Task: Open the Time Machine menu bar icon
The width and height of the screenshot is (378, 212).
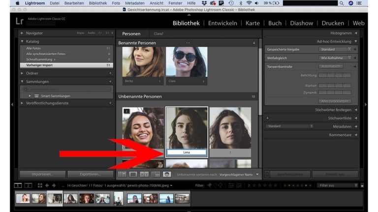Action: [231, 3]
